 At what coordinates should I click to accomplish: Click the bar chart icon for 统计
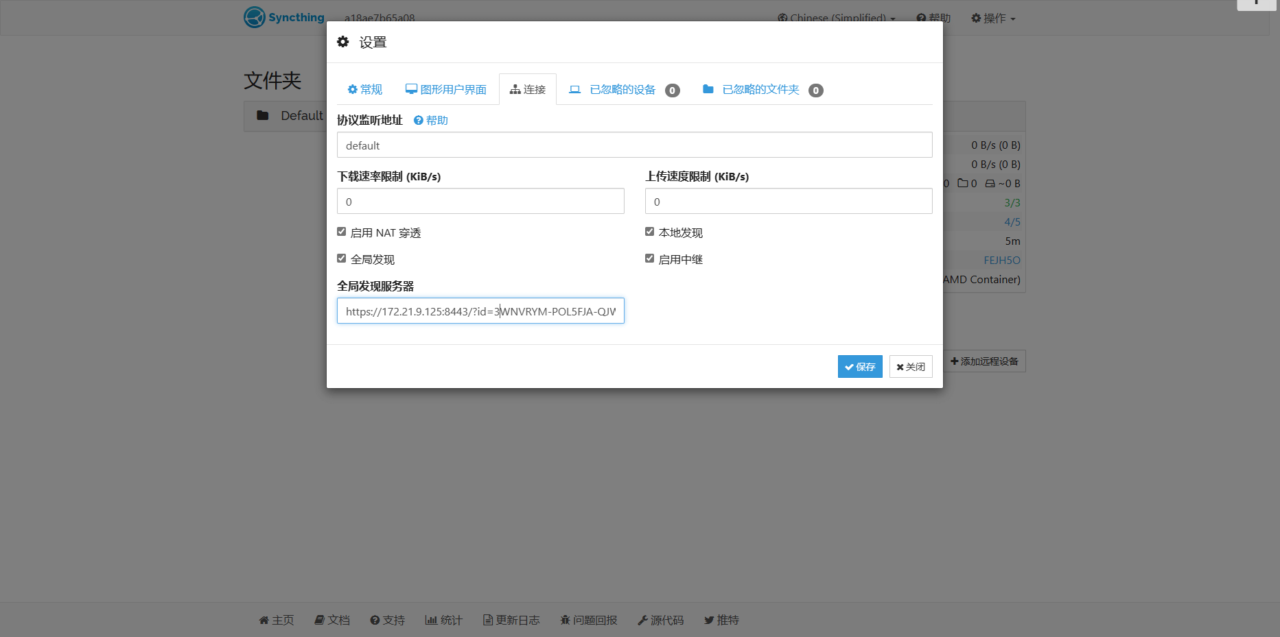(431, 621)
